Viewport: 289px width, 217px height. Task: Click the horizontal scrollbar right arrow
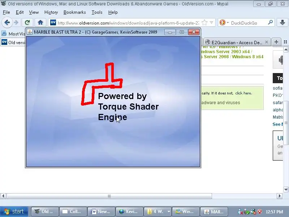pos(279,196)
